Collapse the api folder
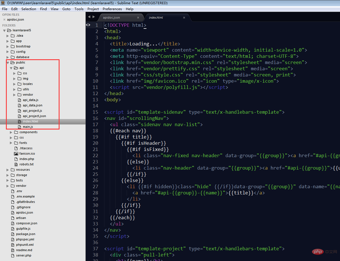 click(x=11, y=68)
